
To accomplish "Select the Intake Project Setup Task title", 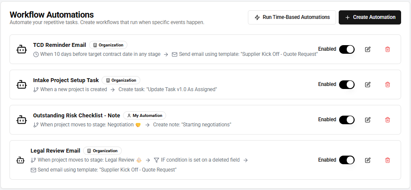I will click(x=66, y=80).
